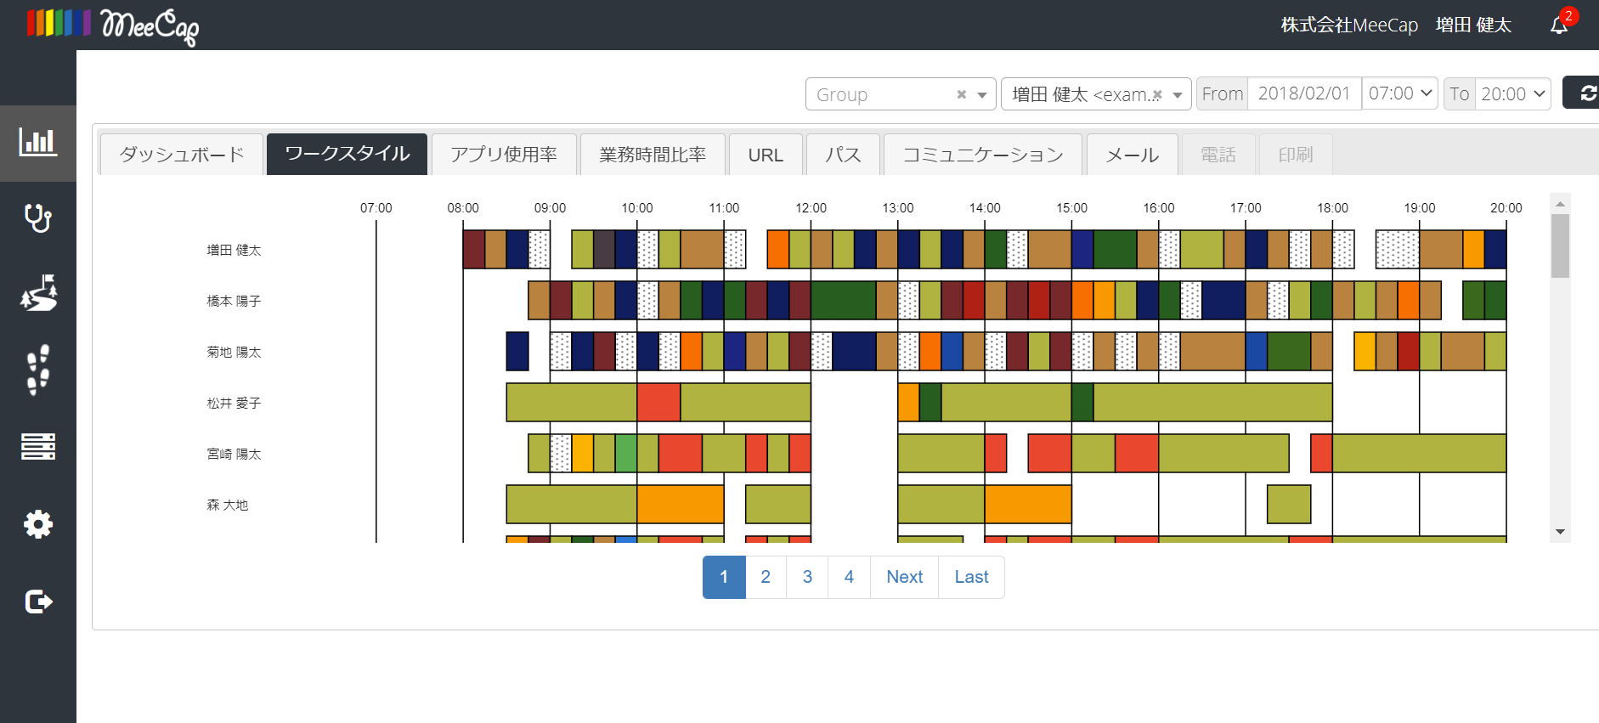Go to page 4 in pagination

(x=849, y=577)
